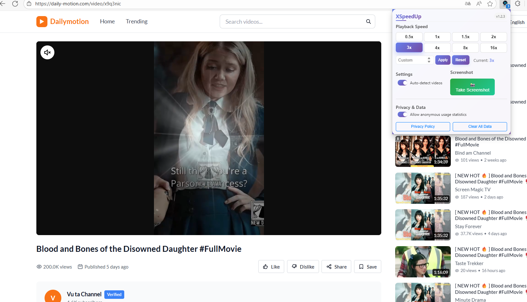Open the Stay Forever video thumbnail

[423, 225]
